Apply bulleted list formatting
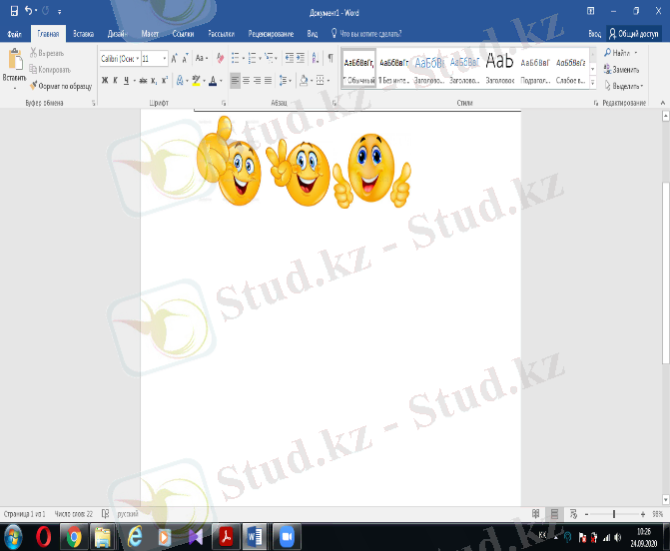This screenshot has height=551, width=670. tap(235, 59)
